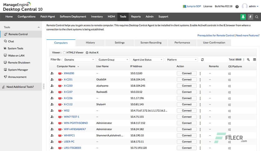261x151 pixels.
Task: Open the MDM menu
Action: [111, 17]
